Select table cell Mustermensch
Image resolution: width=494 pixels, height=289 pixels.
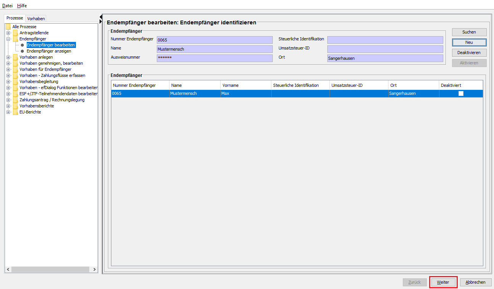pyautogui.click(x=195, y=93)
